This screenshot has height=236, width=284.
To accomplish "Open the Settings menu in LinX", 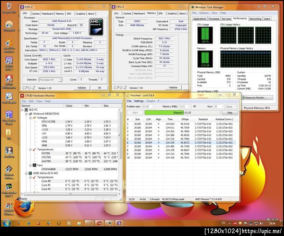I will tap(139, 101).
